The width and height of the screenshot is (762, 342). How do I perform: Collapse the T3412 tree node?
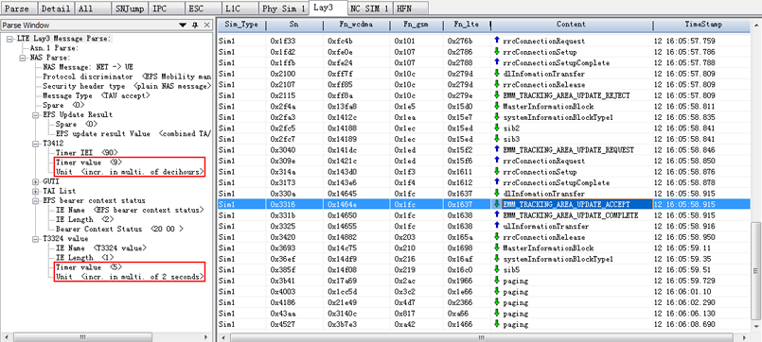35,144
